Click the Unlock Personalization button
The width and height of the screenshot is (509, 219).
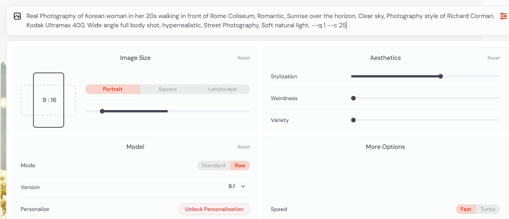214,209
